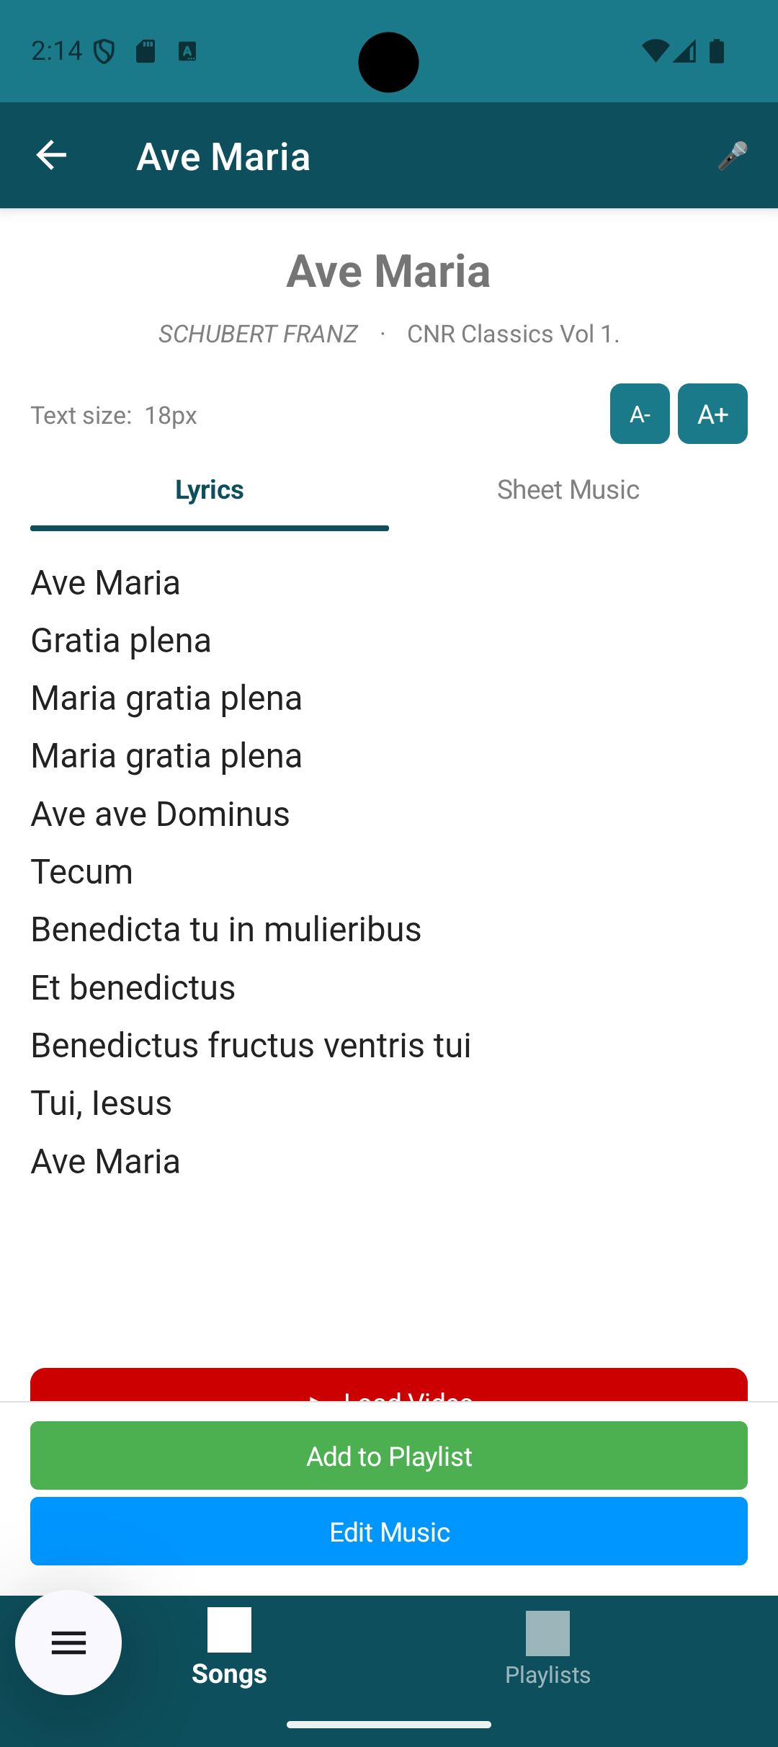Open the hamburger menu floating button
The width and height of the screenshot is (778, 1747).
click(68, 1643)
